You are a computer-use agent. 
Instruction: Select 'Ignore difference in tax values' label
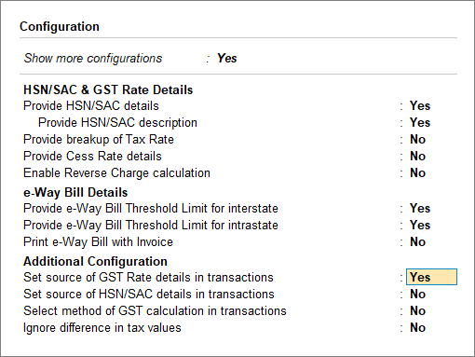(x=102, y=327)
